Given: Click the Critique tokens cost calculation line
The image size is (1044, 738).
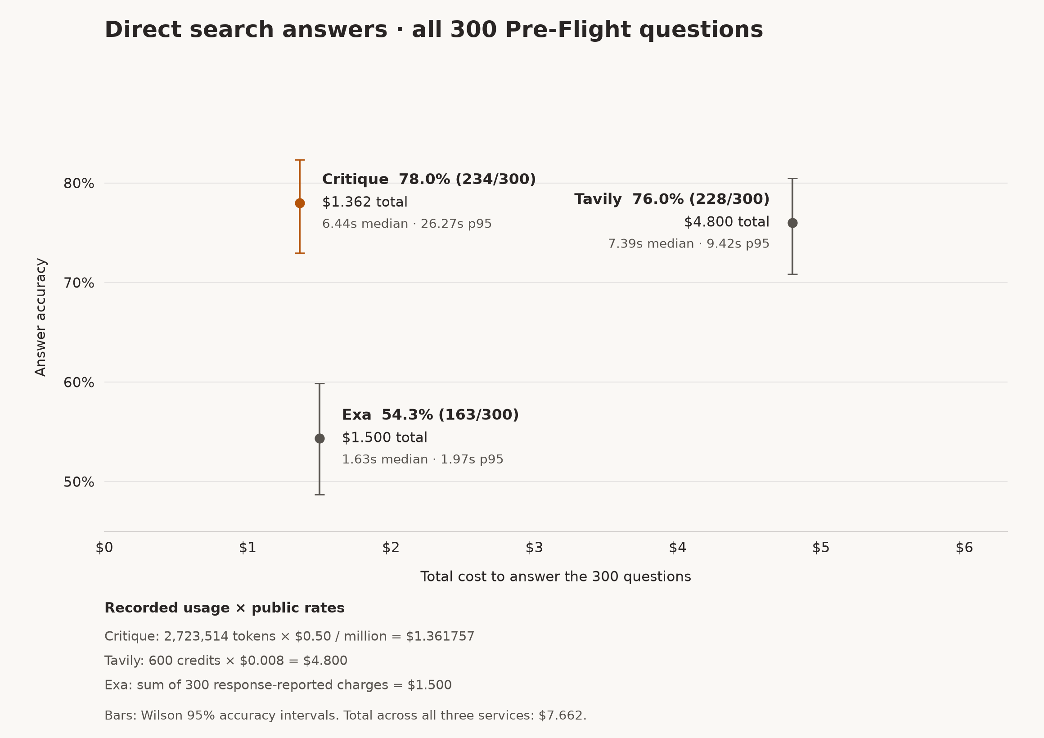Looking at the screenshot, I should [290, 636].
